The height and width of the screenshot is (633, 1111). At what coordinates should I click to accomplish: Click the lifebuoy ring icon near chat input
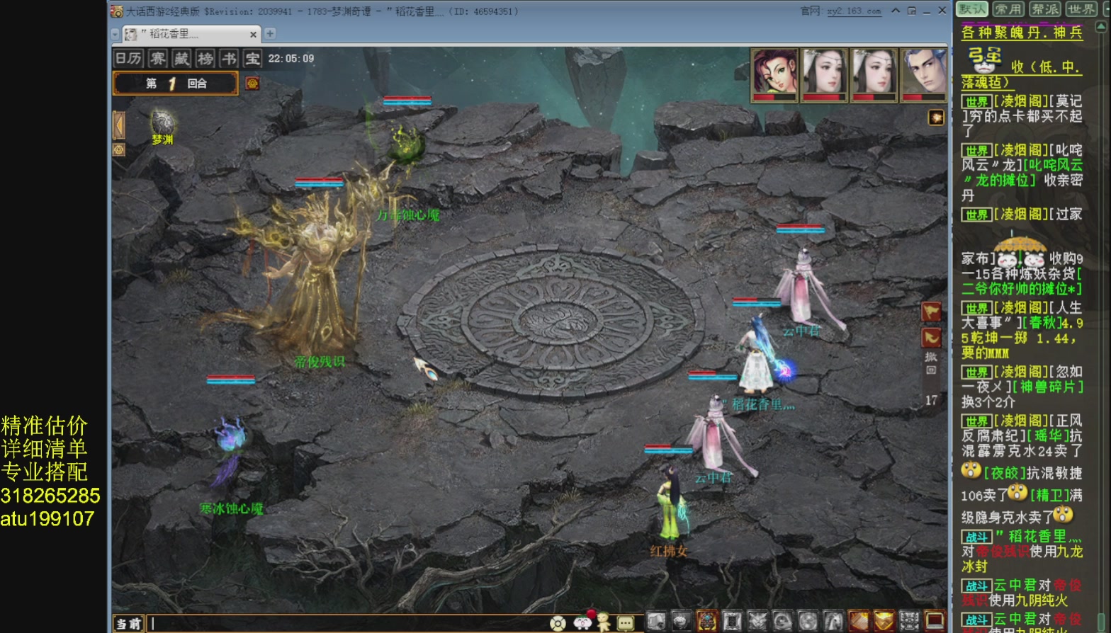coord(558,623)
